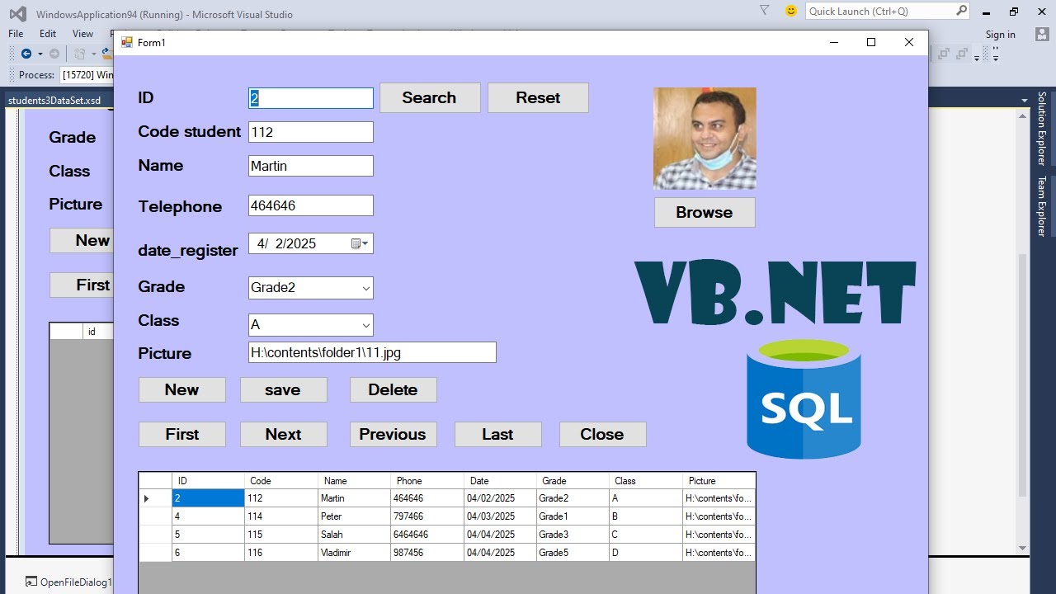Image resolution: width=1056 pixels, height=594 pixels.
Task: Open the Edit menu
Action: point(48,34)
